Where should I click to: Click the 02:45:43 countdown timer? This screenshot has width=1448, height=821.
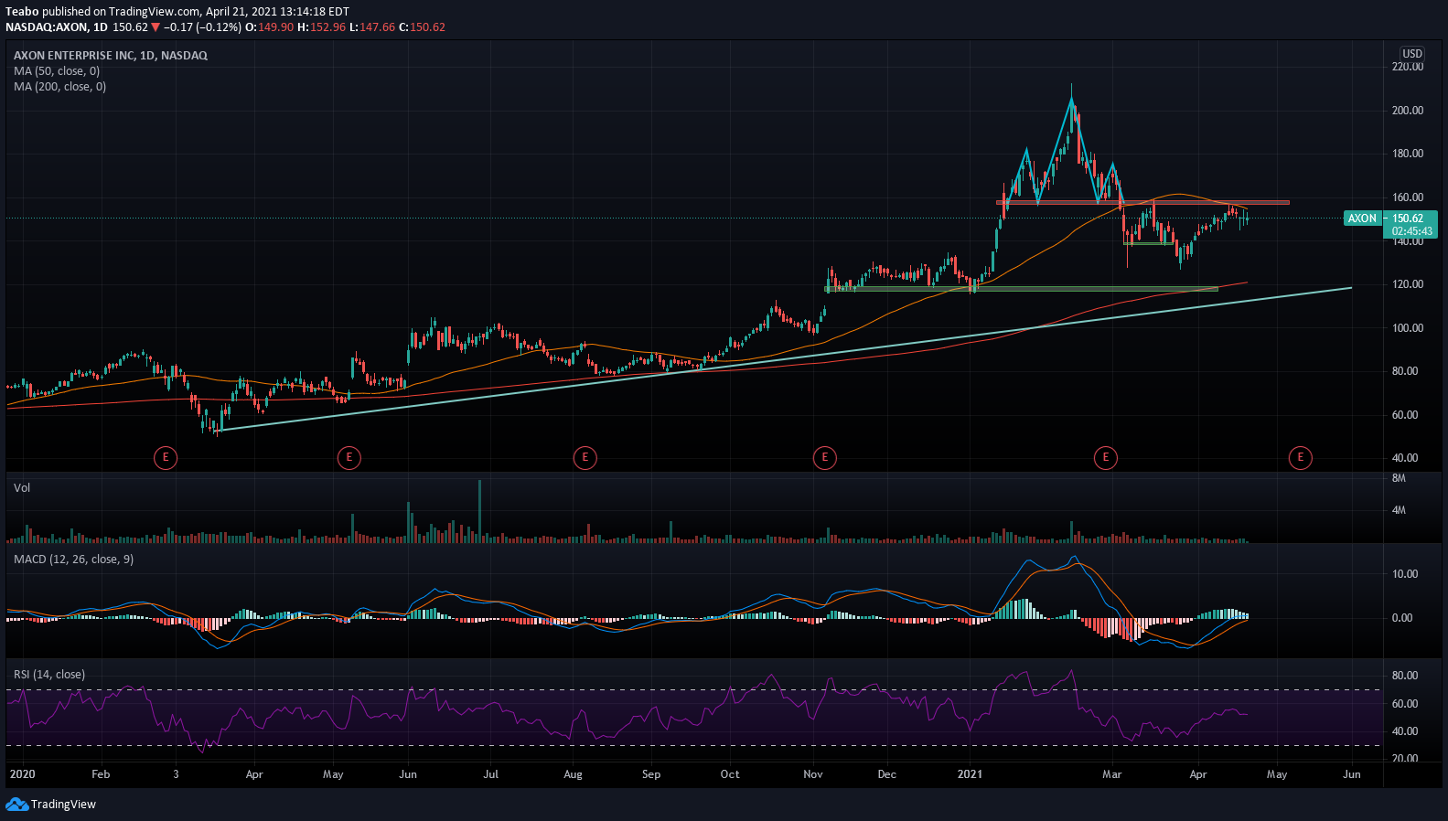coord(1412,231)
